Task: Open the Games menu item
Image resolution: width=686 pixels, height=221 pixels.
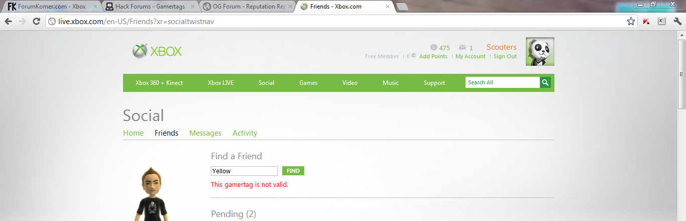Action: [308, 83]
